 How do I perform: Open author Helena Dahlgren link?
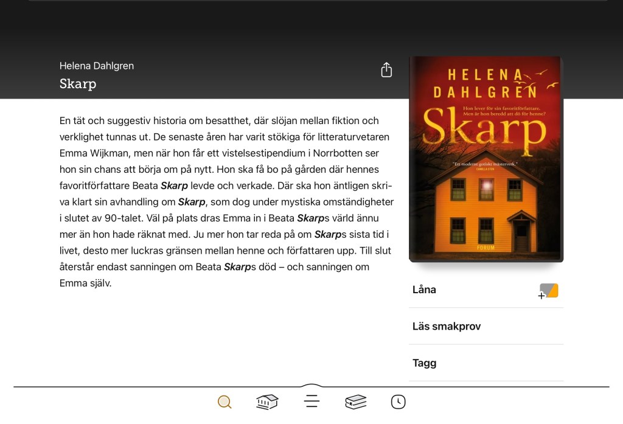click(97, 66)
